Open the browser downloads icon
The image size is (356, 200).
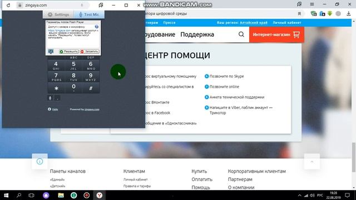tap(349, 13)
